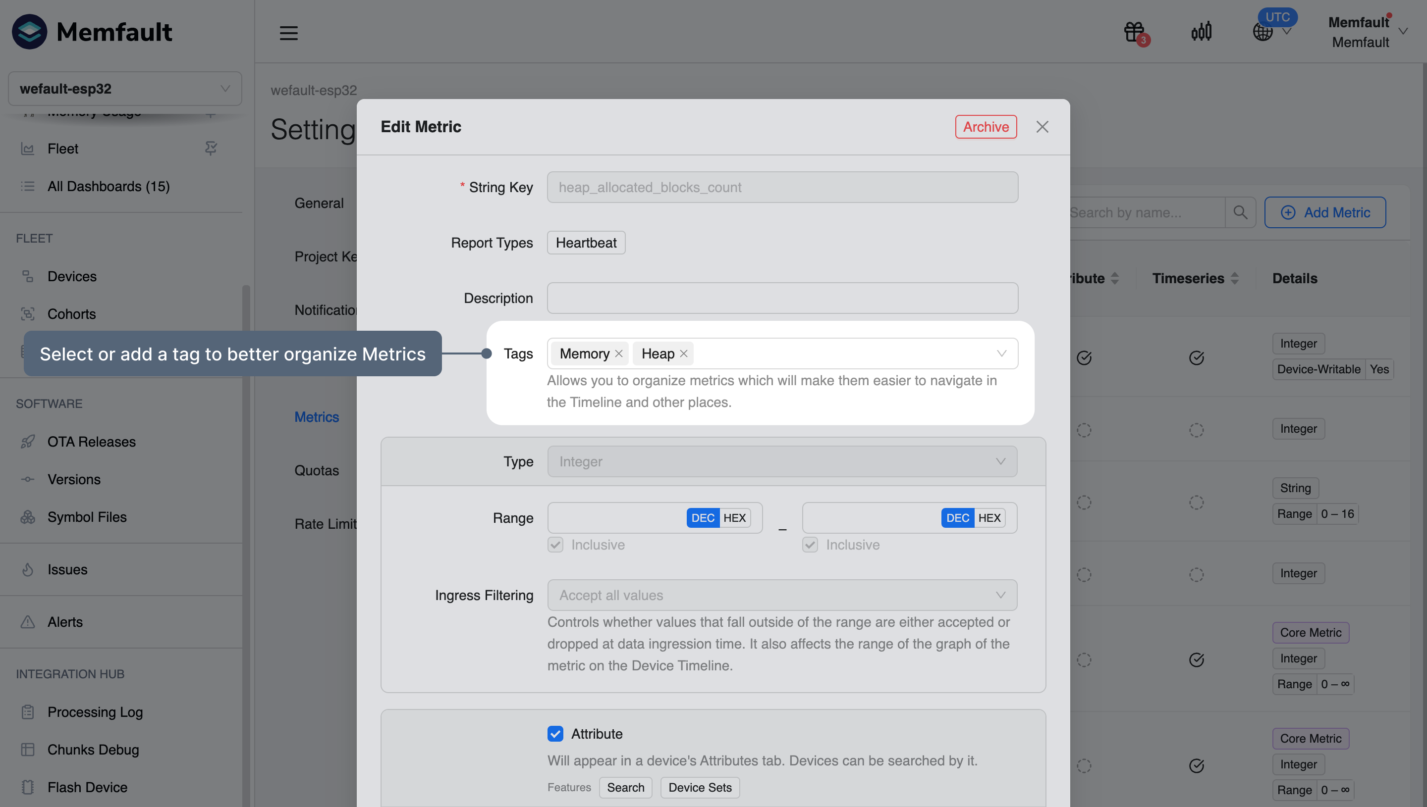
Task: Open the Quotas settings tab
Action: pyautogui.click(x=316, y=470)
